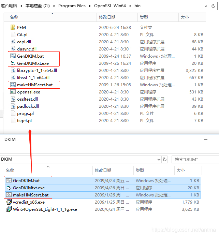Click the vcredist_x86.exe installer icon

click(9, 202)
